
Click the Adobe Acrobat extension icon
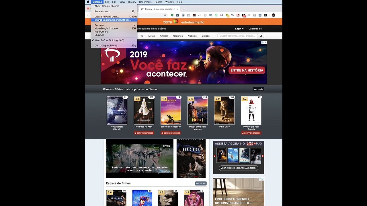pyautogui.click(x=194, y=15)
